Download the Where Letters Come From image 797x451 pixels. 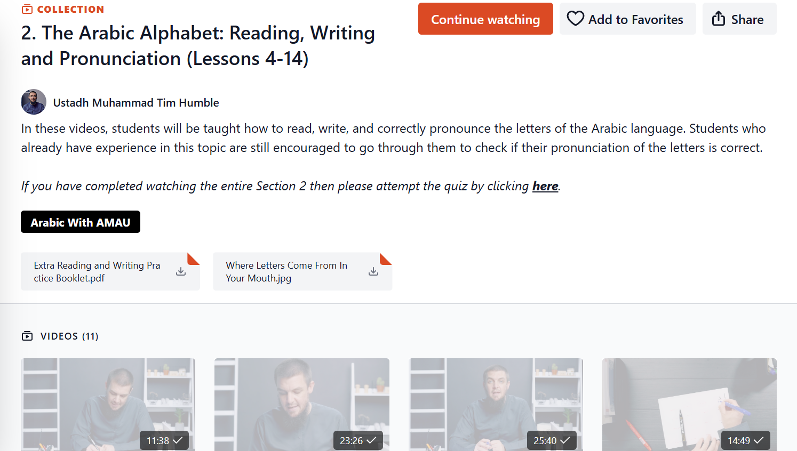(x=373, y=271)
